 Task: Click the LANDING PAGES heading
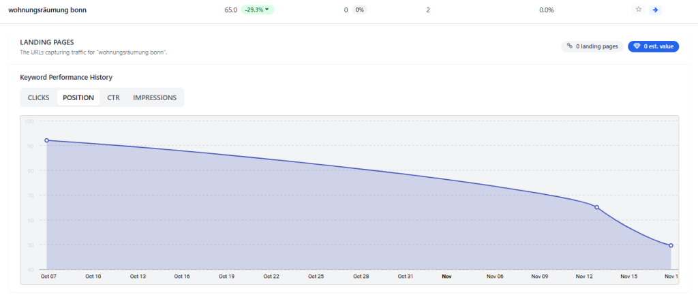coord(47,42)
